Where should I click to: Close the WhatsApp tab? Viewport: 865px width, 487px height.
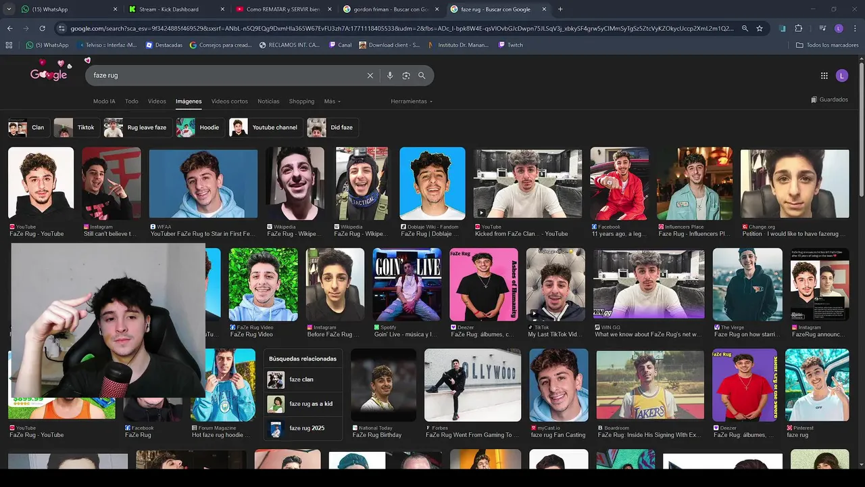(x=115, y=9)
